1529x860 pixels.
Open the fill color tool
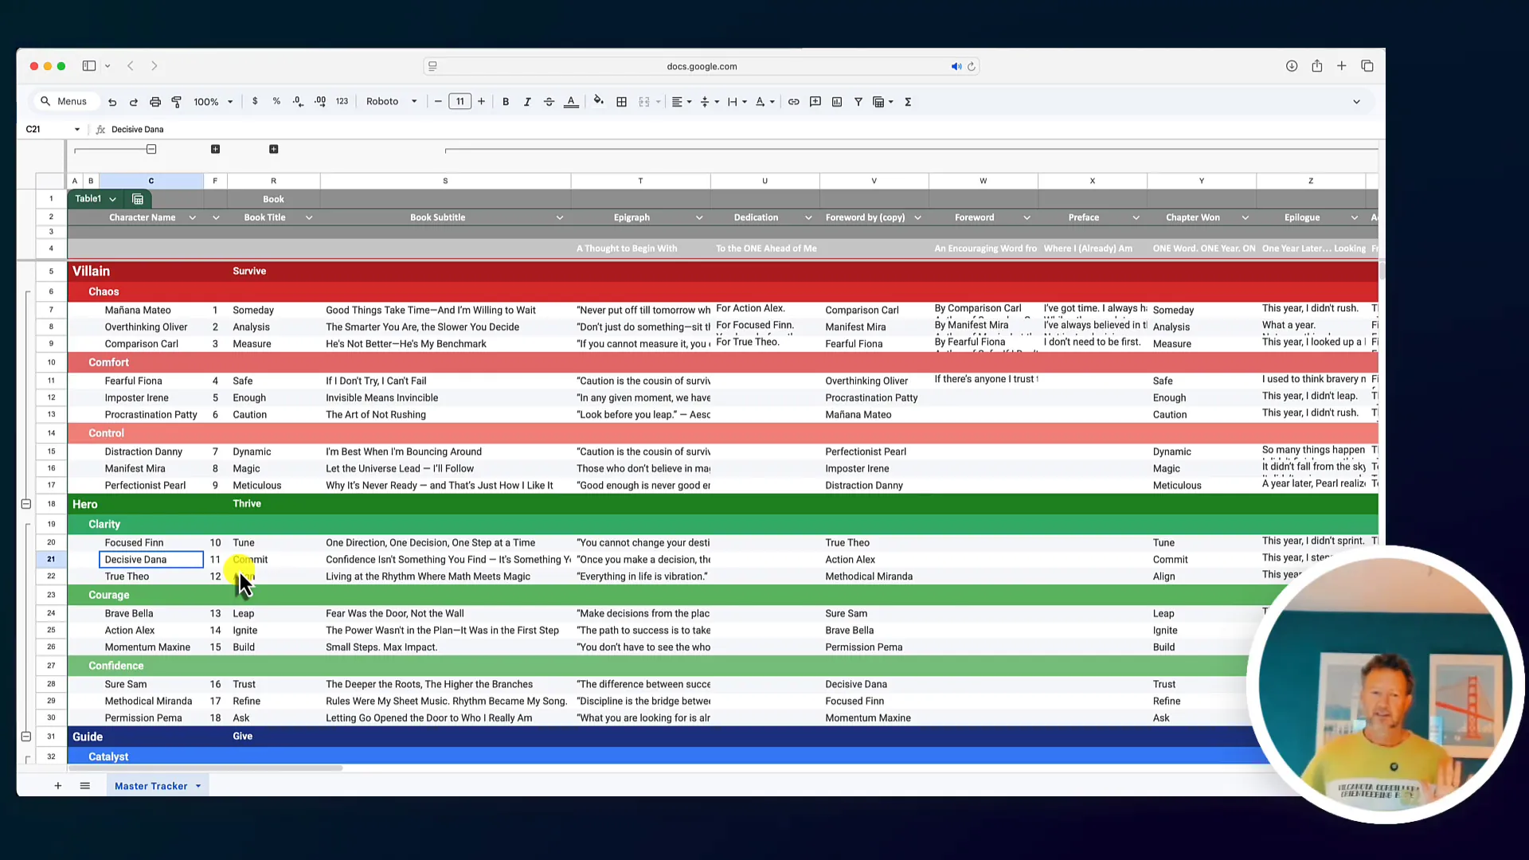click(598, 101)
